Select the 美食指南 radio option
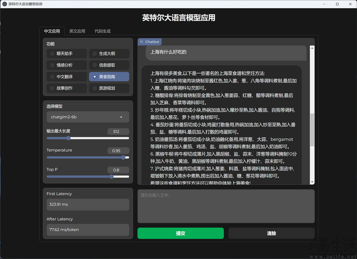This screenshot has height=259, width=357. point(109,77)
